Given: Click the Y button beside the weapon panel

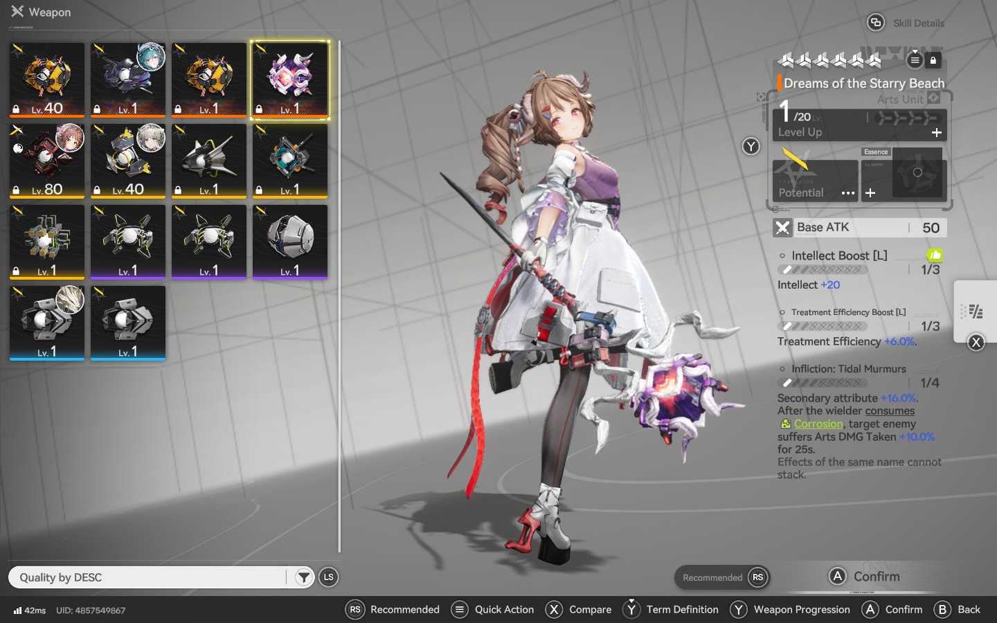Looking at the screenshot, I should (751, 146).
